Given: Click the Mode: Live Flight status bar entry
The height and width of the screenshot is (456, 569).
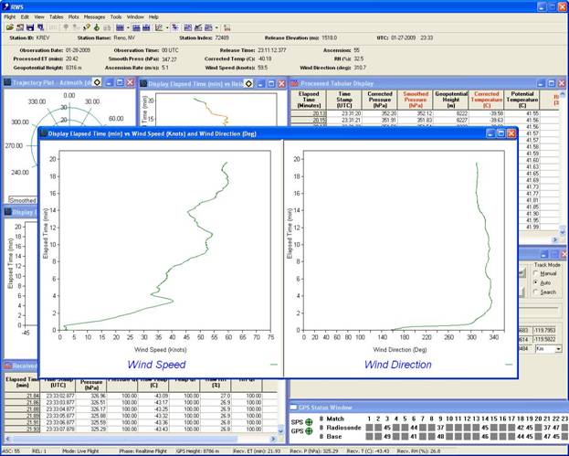Looking at the screenshot, I should pos(80,451).
